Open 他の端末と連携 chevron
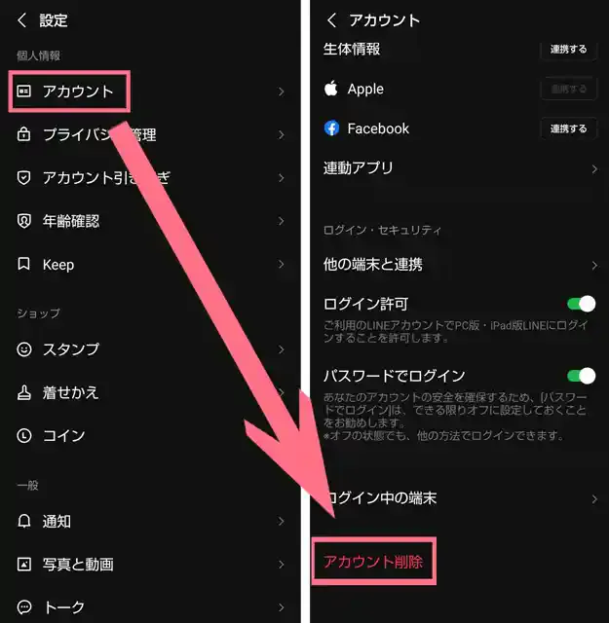The width and height of the screenshot is (609, 623). point(594,265)
